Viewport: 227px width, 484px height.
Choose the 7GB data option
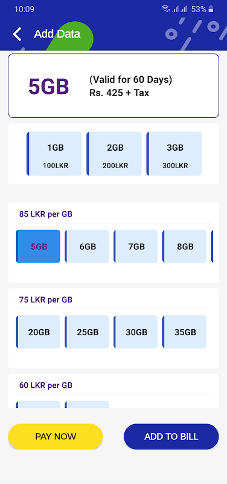coord(135,246)
